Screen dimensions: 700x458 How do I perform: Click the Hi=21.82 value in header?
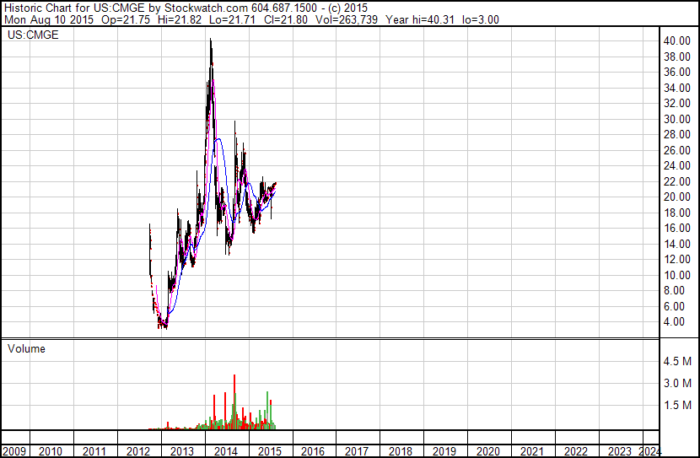point(180,19)
